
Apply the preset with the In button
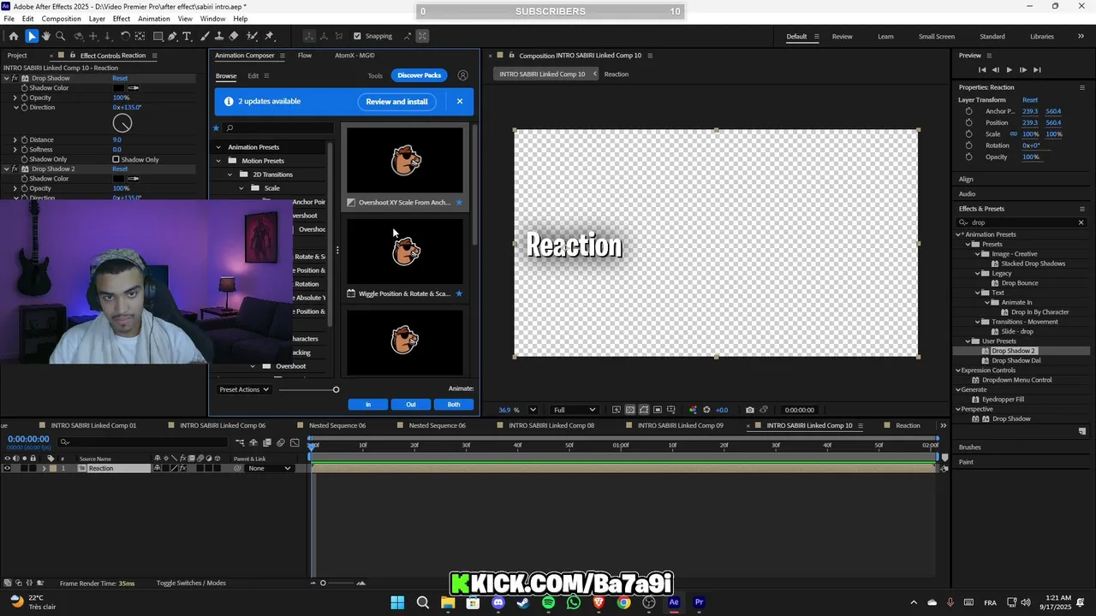tap(368, 405)
